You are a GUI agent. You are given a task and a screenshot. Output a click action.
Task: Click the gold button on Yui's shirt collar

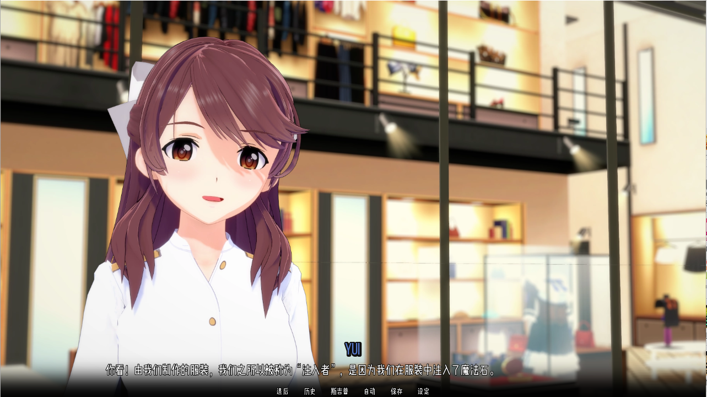pyautogui.click(x=223, y=265)
